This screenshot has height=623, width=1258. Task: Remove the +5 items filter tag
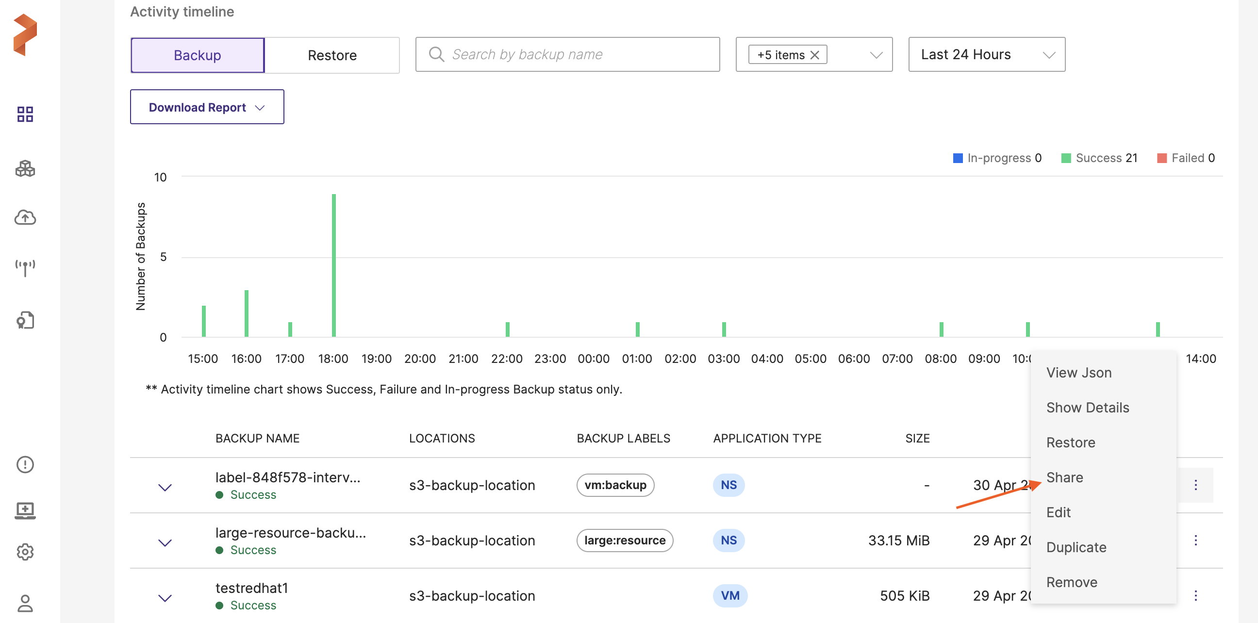(x=814, y=55)
